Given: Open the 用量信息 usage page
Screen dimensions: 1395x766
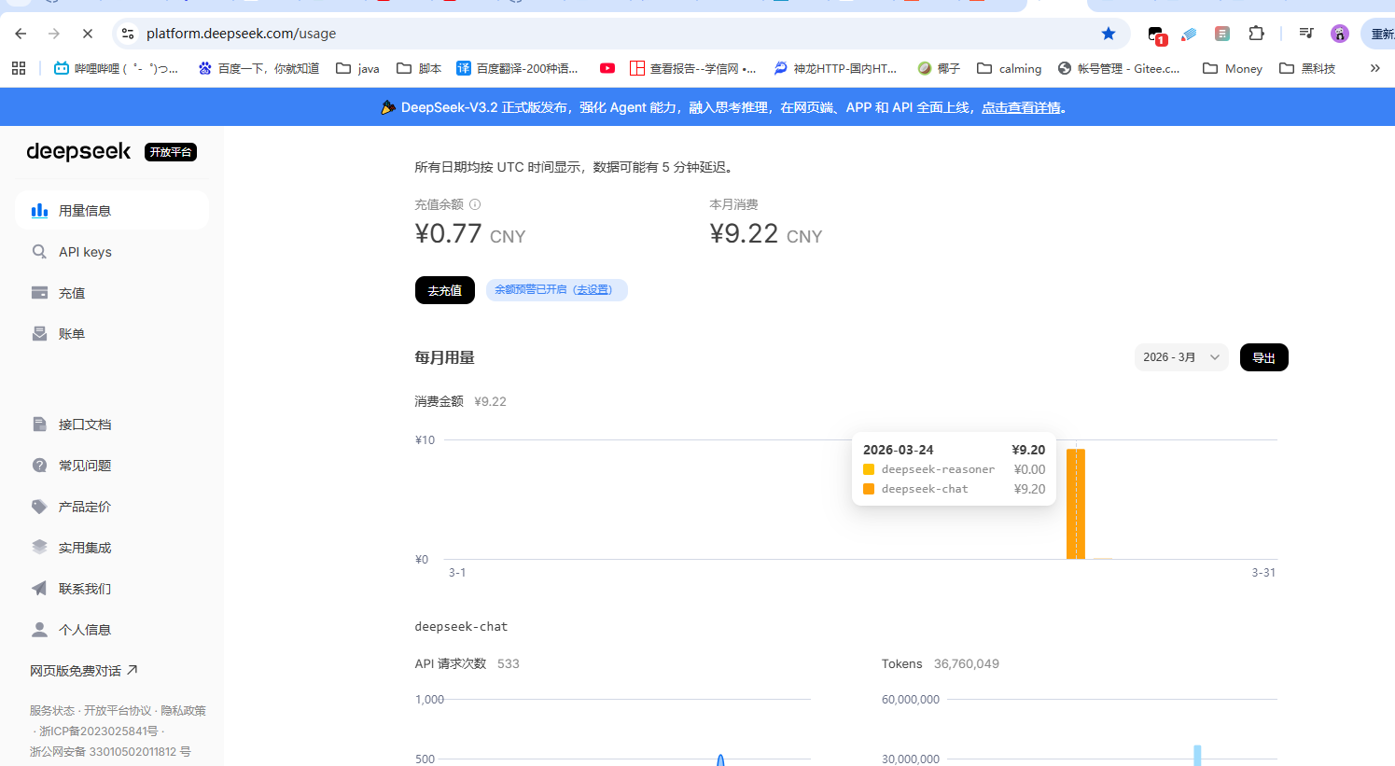Looking at the screenshot, I should [x=112, y=211].
